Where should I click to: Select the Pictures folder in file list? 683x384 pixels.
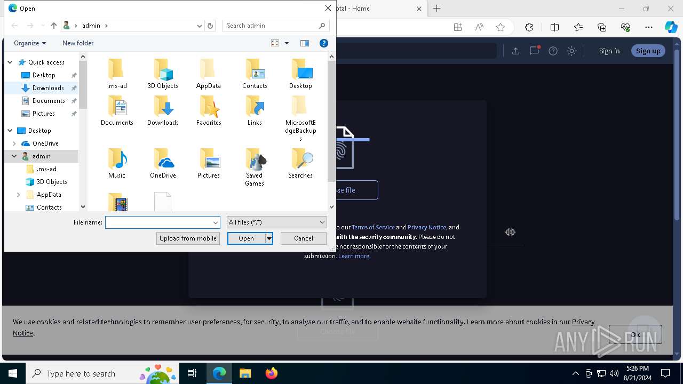pos(208,164)
